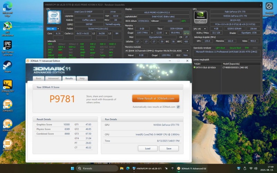Viewport: 277px width, 173px height.
Task: Select the Results tab in 3DMark 11
Action: tap(69, 79)
